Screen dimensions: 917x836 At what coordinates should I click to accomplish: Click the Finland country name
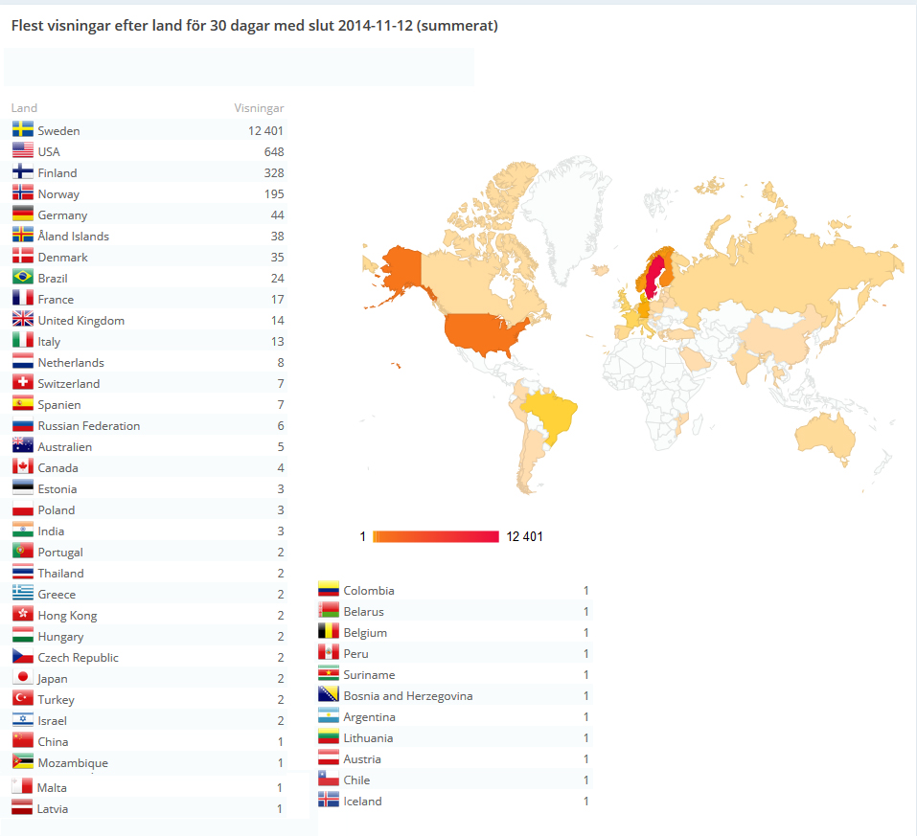click(x=57, y=173)
